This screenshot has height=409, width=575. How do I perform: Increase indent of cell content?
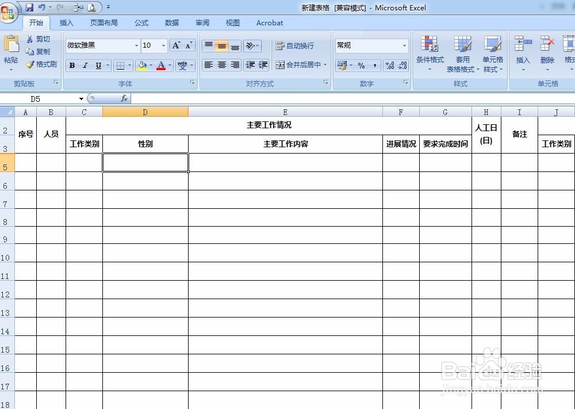click(263, 65)
